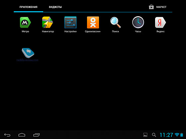Tap the status bar search icon
The width and height of the screenshot is (186, 139).
click(x=154, y=135)
